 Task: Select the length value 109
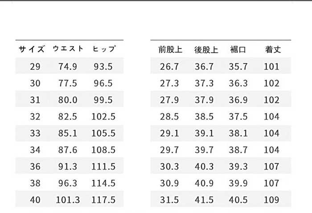click(271, 200)
